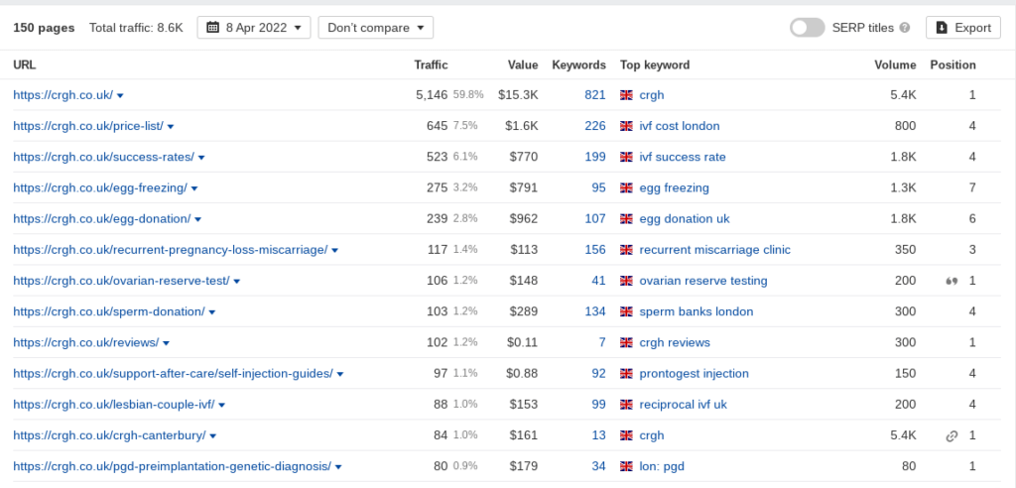Click the calendar icon in the date picker
1016x488 pixels.
pyautogui.click(x=212, y=28)
